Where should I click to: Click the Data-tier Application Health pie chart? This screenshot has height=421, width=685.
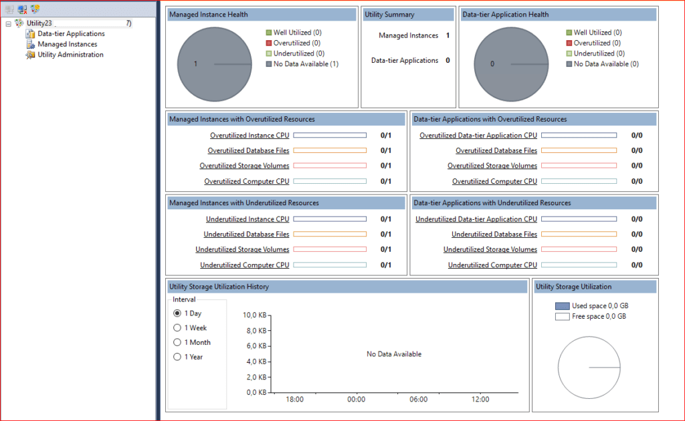[511, 64]
